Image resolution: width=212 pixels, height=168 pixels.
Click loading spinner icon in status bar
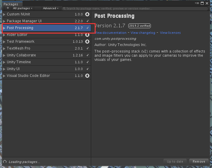point(5,162)
